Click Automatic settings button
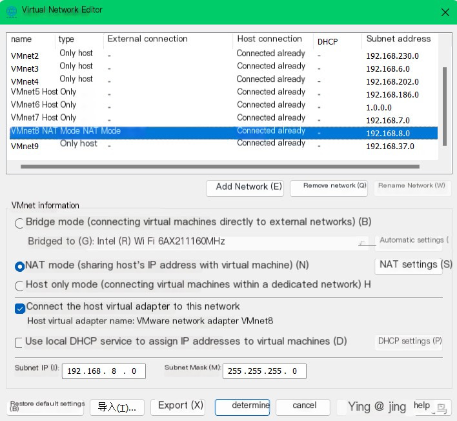Image resolution: width=457 pixels, height=421 pixels. pyautogui.click(x=409, y=242)
